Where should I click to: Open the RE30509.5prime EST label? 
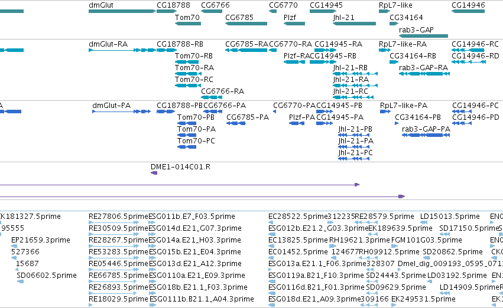(118, 228)
